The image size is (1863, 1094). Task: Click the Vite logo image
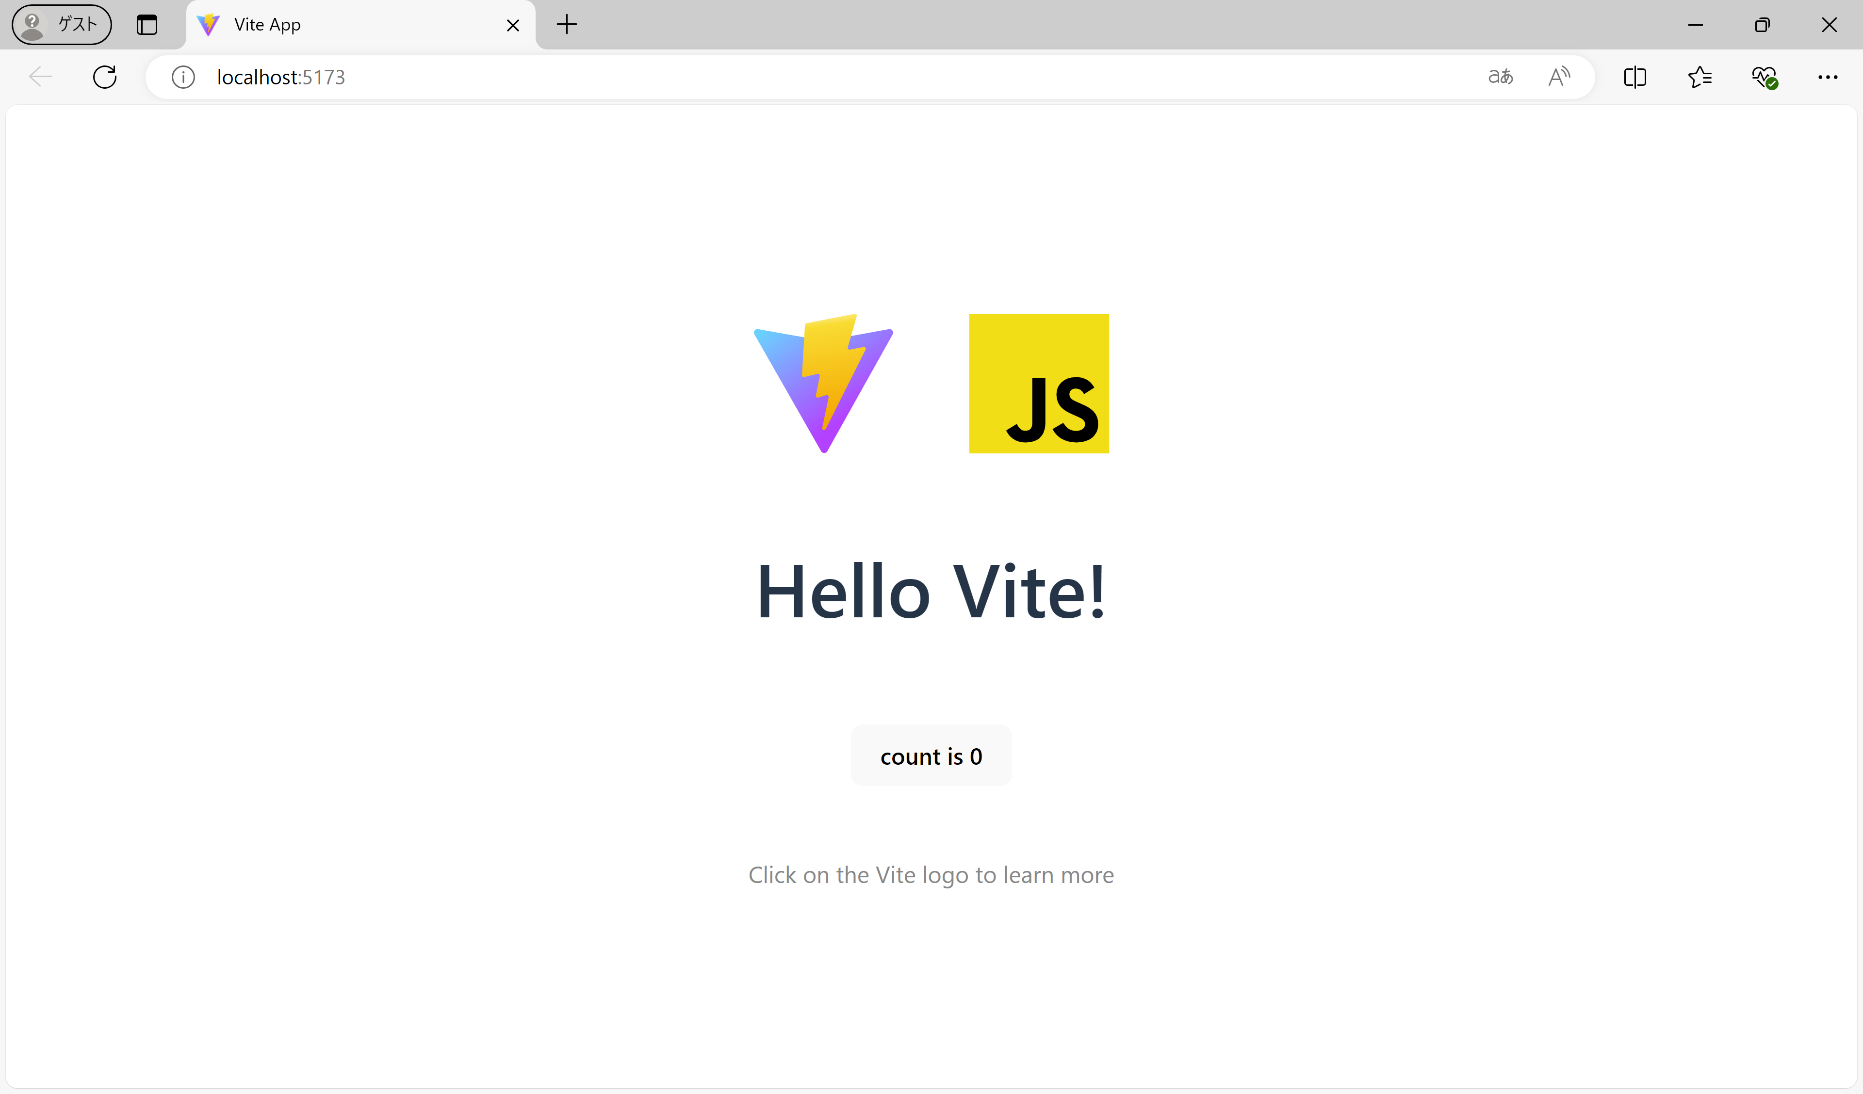(824, 383)
